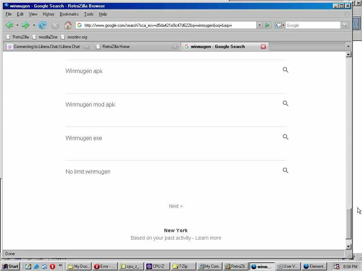The image size is (362, 271).
Task: Click the magnifier beside Winmugen mod apk
Action: pos(286,103)
